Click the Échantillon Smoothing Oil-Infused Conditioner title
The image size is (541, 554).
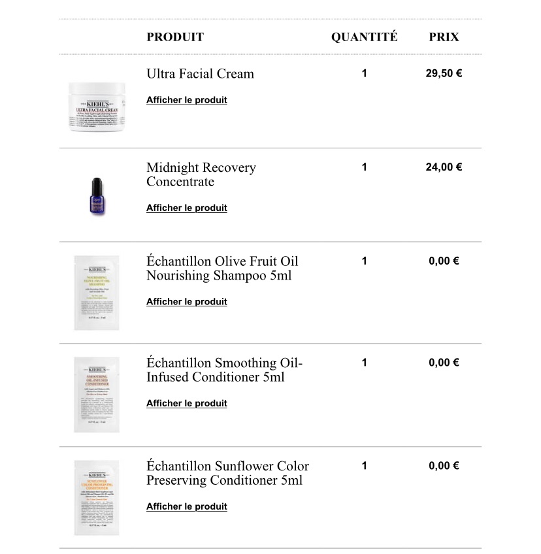224,370
